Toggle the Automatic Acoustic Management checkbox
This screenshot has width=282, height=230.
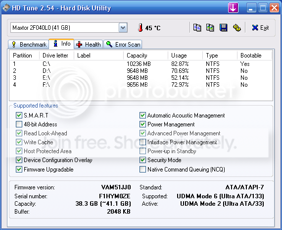click(x=142, y=115)
